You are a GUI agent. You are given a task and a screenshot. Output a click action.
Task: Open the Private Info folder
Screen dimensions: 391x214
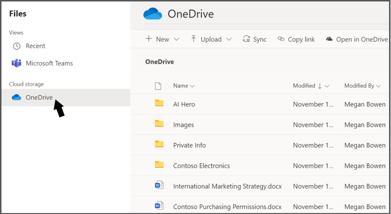190,145
